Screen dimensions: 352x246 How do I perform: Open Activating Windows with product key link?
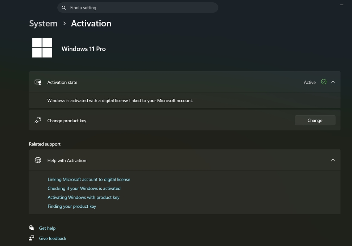[83, 198]
